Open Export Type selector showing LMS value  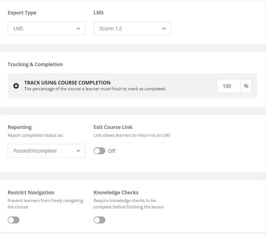47,29
